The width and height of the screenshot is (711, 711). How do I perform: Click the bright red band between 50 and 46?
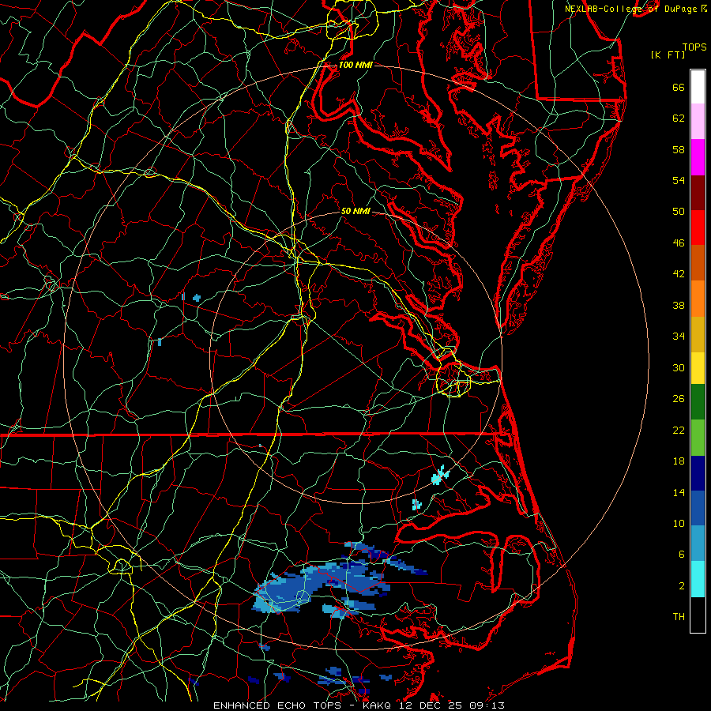698,228
